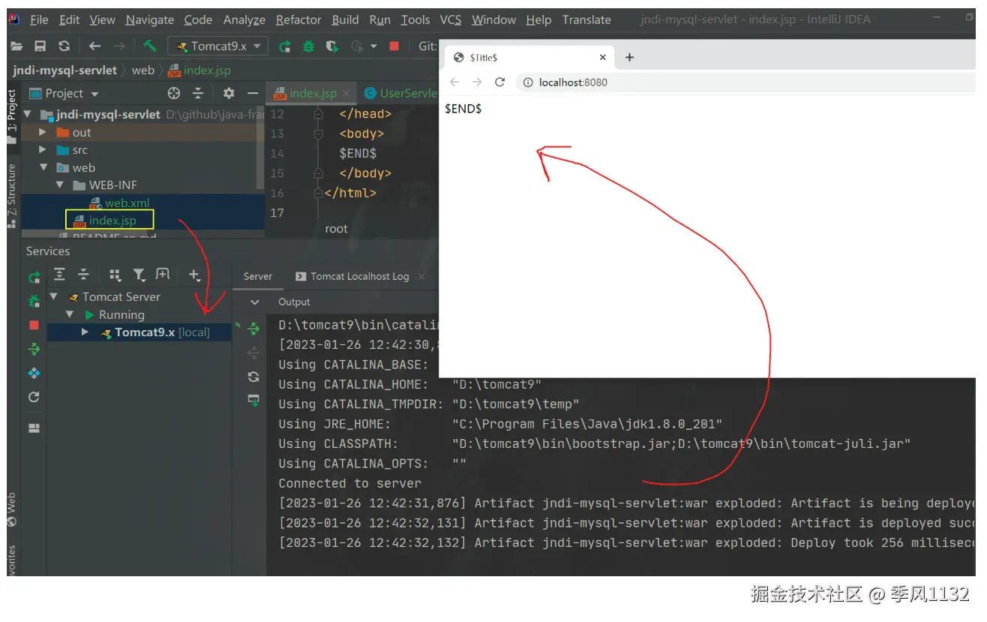Screen dimensions: 987x622
Task: Click the site info icon before localhost:8080
Action: click(x=528, y=82)
